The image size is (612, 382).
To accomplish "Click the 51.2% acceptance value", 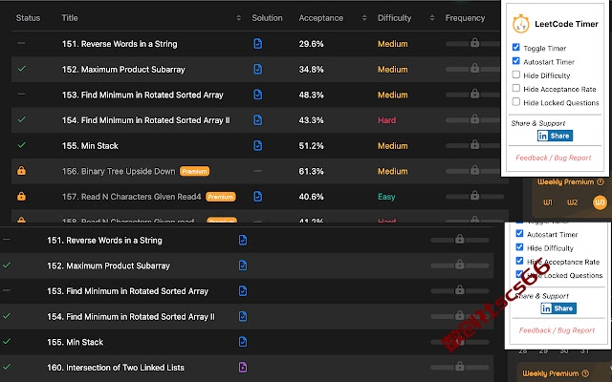I will click(311, 146).
